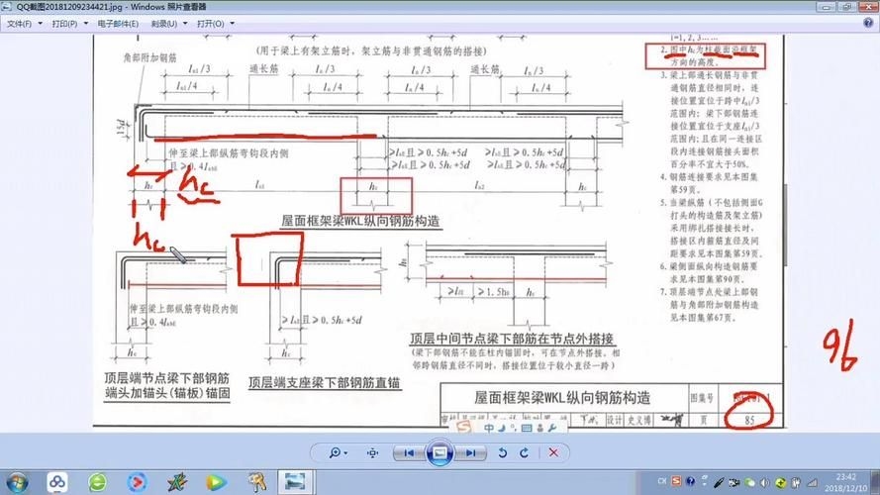Click the 电子邮件(E) email button
This screenshot has height=495, width=880.
pyautogui.click(x=118, y=24)
